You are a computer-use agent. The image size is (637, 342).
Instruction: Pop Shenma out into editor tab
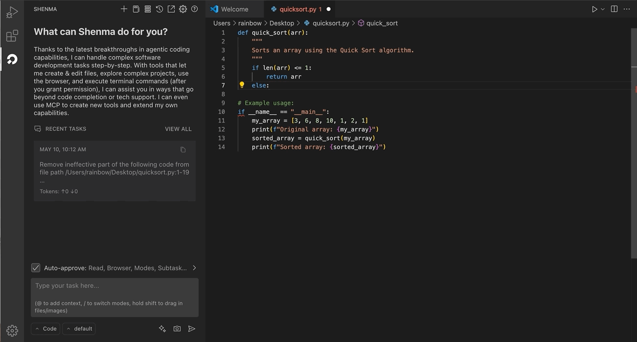click(171, 9)
